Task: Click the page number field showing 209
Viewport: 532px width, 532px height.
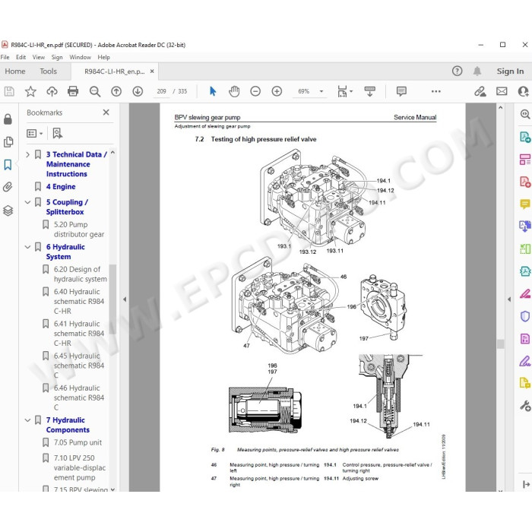Action: pos(161,91)
